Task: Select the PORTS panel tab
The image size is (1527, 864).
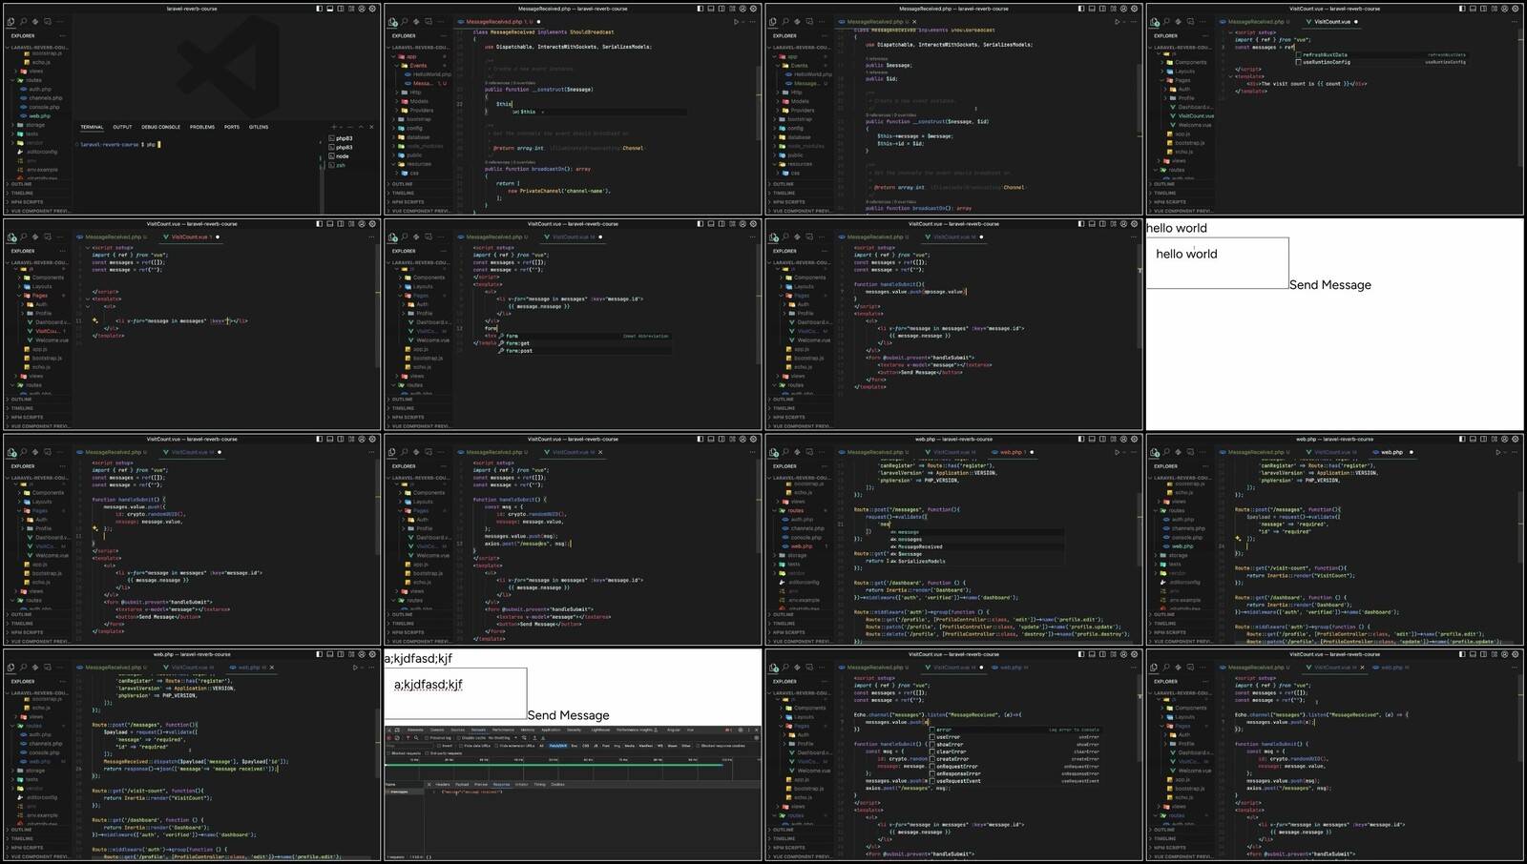Action: [x=232, y=127]
